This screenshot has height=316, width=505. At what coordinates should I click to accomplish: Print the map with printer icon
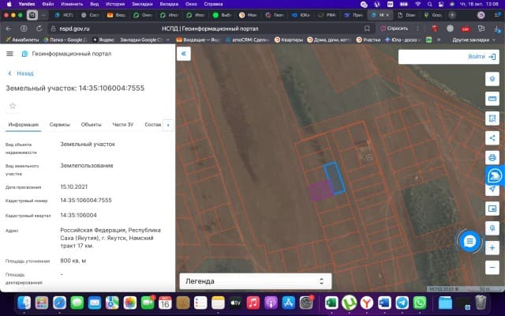point(492,156)
